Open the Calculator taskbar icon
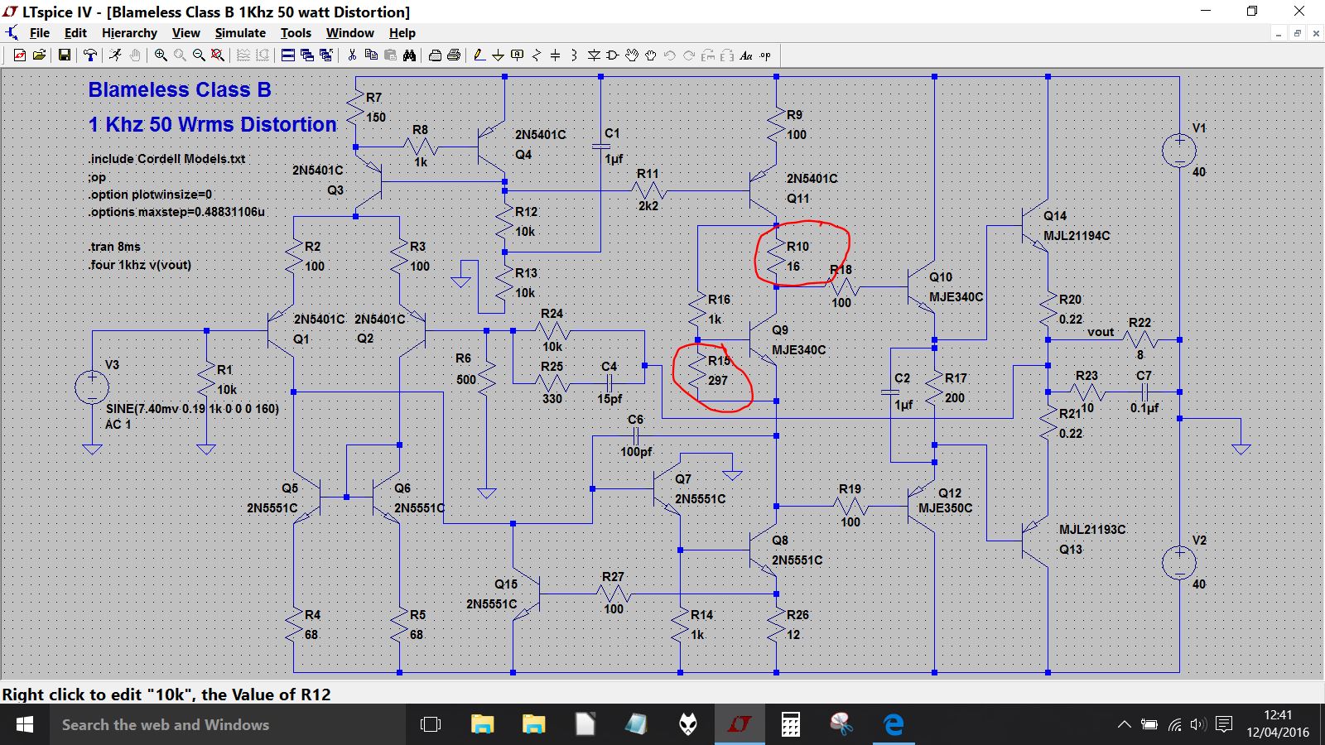 tap(791, 724)
